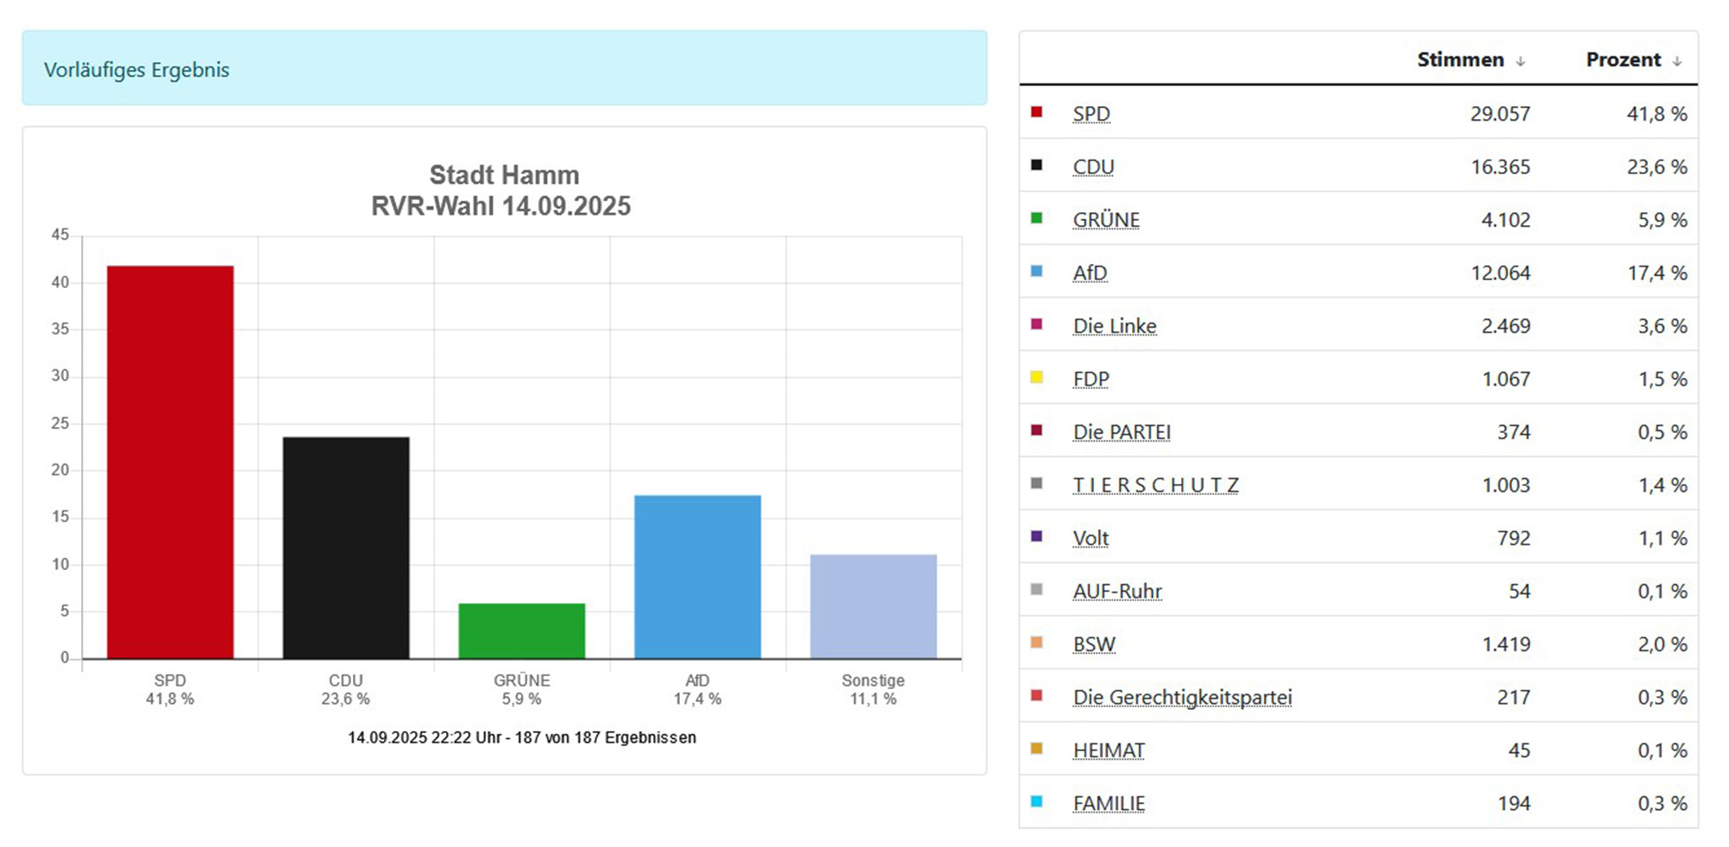Screen dimensions: 1729x847
Task: Open the AfD party link
Action: tap(1091, 273)
